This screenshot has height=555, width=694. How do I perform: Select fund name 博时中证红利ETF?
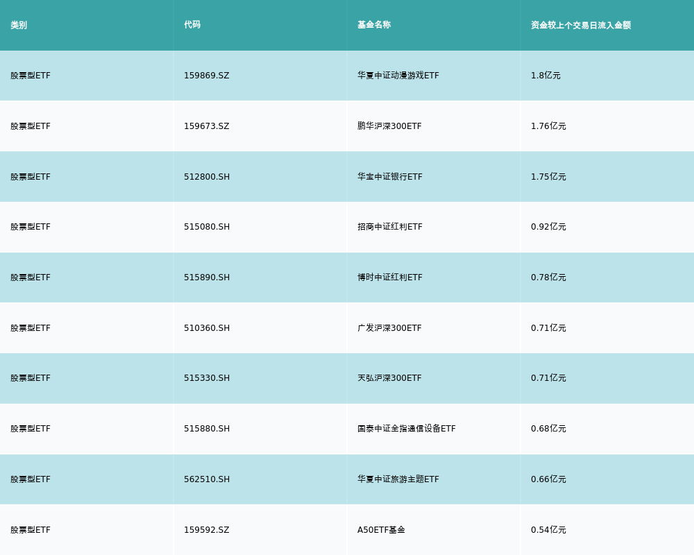click(390, 277)
